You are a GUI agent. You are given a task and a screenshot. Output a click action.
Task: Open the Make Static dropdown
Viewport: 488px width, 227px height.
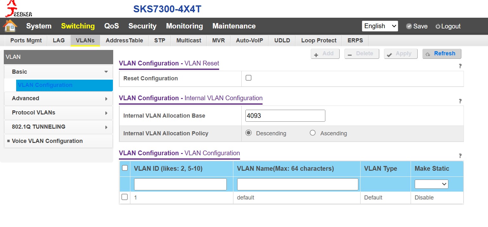431,184
